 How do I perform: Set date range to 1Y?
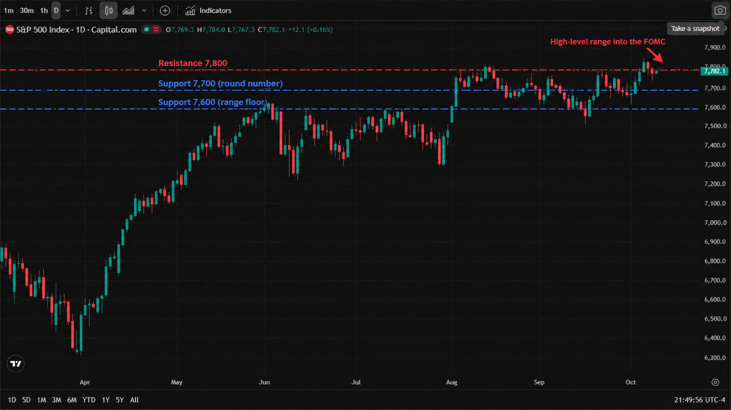coord(106,400)
